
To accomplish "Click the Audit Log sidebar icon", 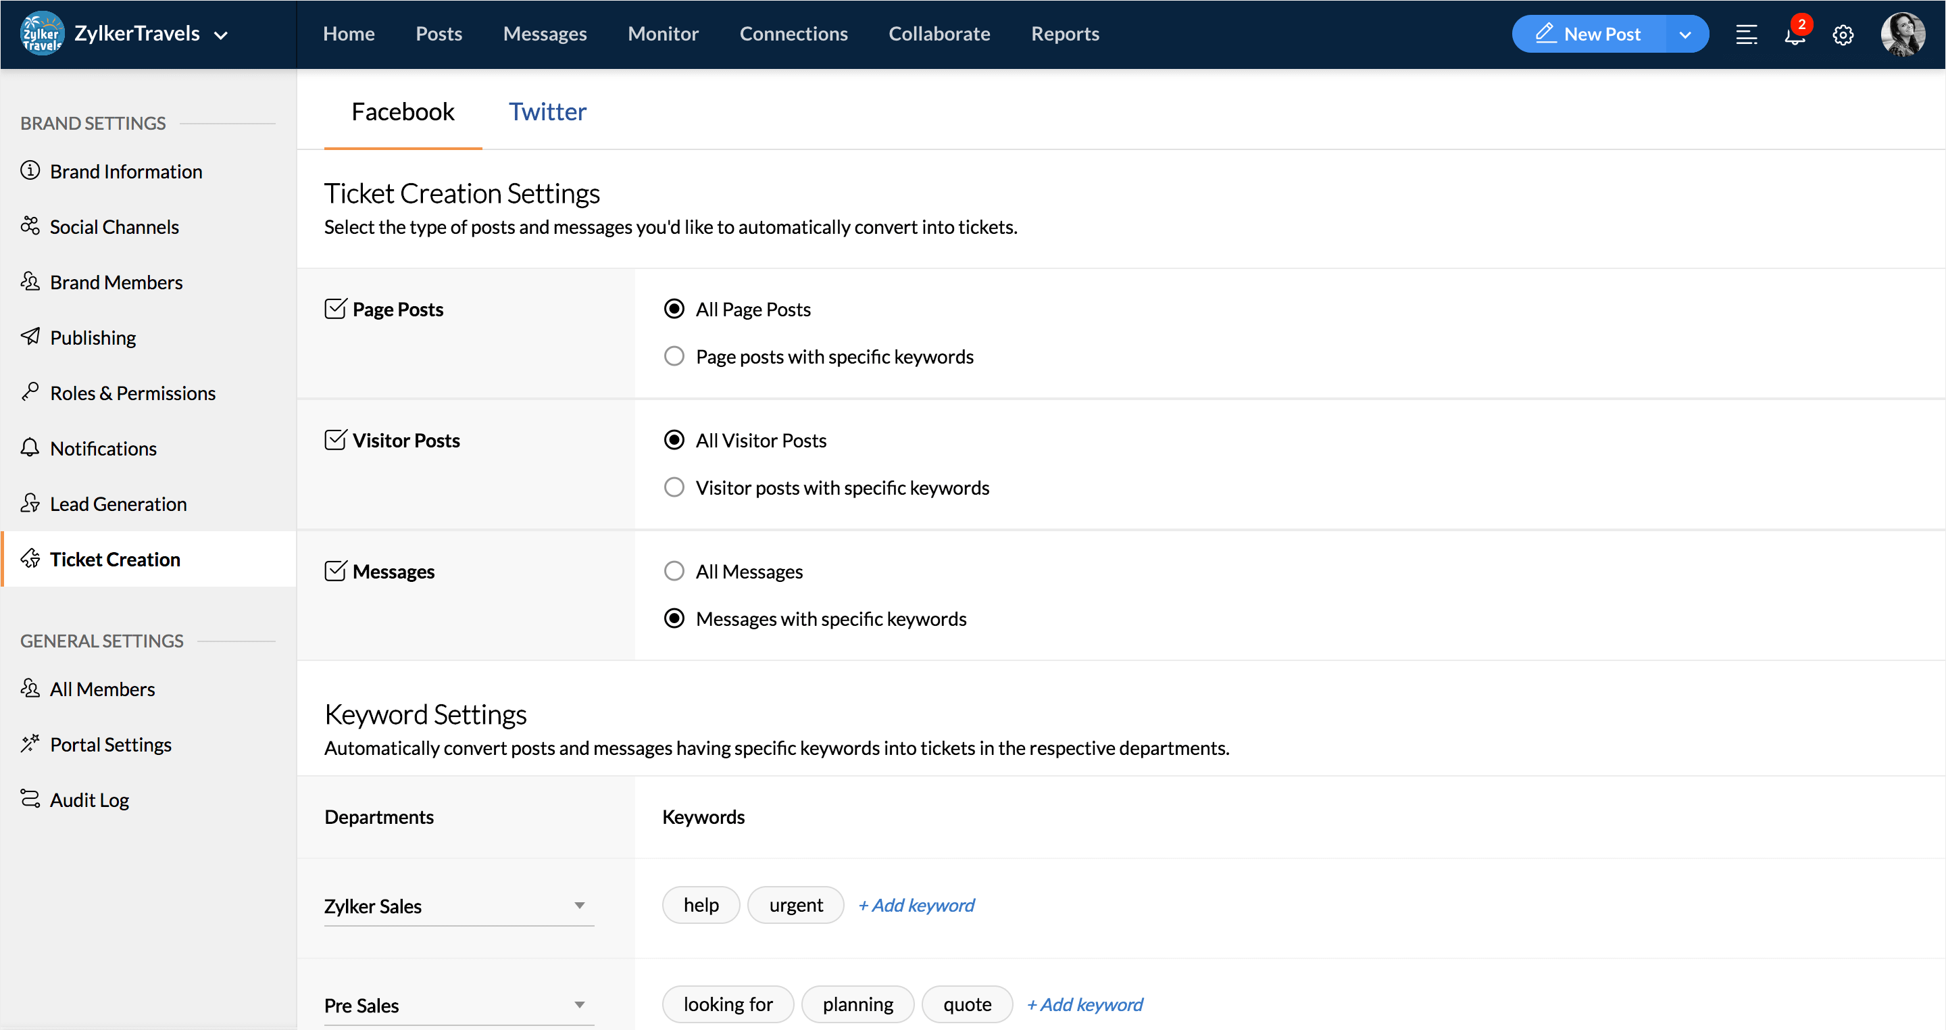I will tap(30, 799).
